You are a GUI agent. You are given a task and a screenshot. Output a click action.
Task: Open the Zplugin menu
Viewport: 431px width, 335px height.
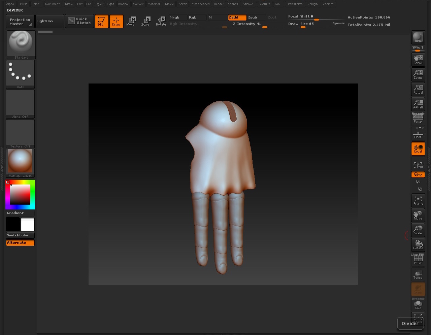point(312,4)
